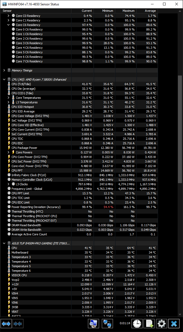This screenshot has width=183, height=332.
Task: Click the Sensor column header
Action: [x=36, y=11]
